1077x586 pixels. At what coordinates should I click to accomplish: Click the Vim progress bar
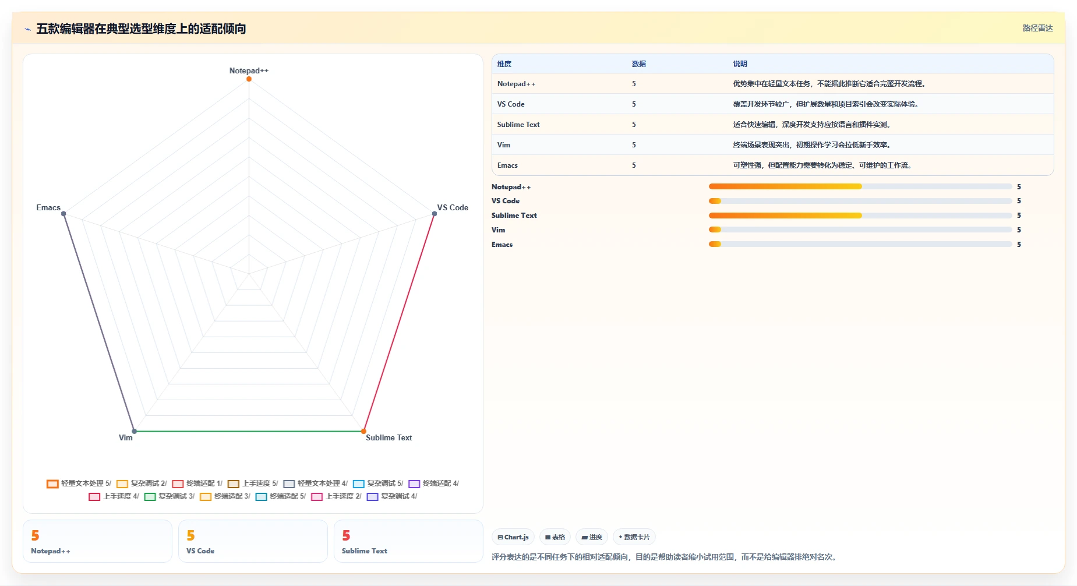[860, 230]
